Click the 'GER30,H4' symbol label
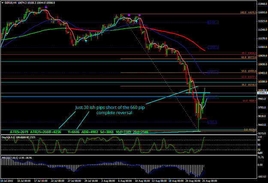Viewport: 268px width, 183px height. coord(10,3)
